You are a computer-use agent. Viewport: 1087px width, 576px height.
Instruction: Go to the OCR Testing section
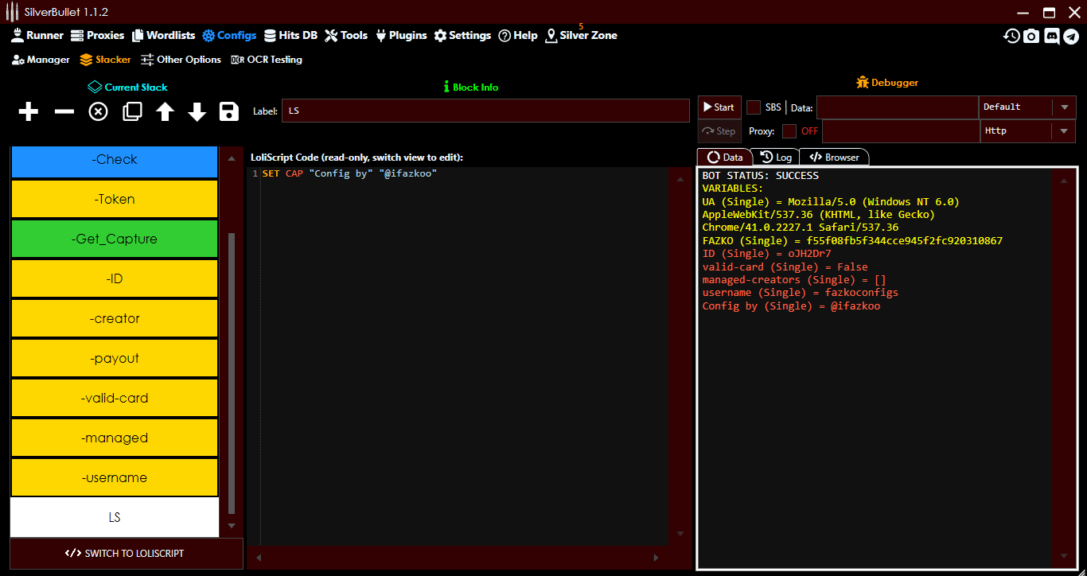click(267, 59)
